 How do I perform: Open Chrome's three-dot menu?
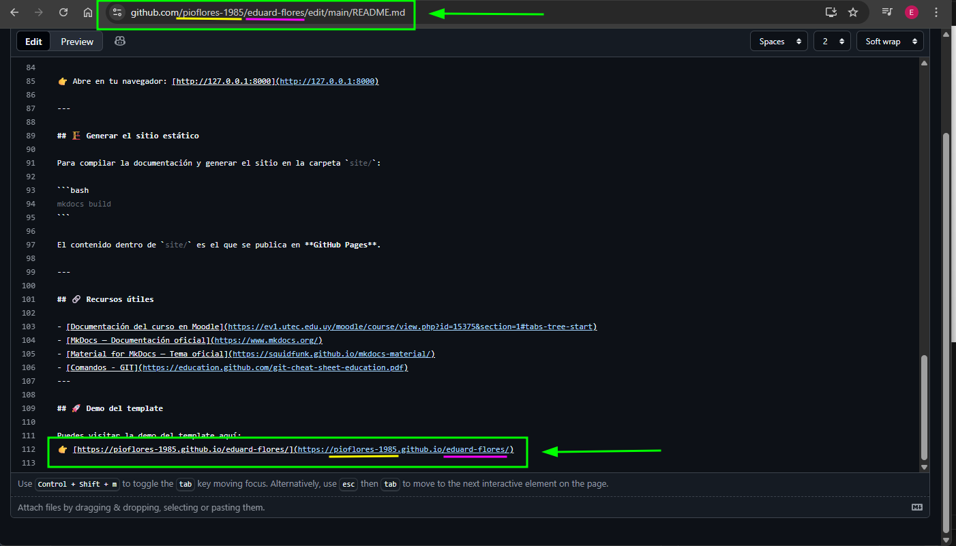(x=936, y=12)
